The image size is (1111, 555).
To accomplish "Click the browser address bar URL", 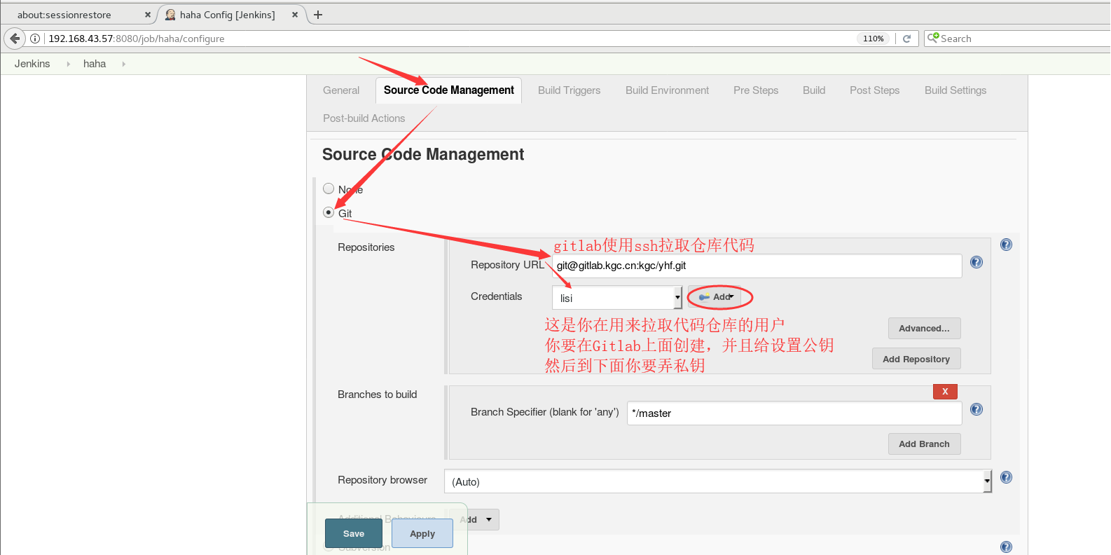I will 137,39.
